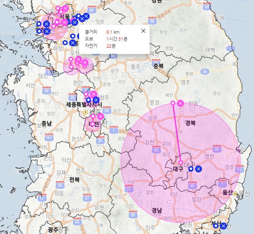Click 천안 city label
Screen dimensions: 254x234
click(78, 83)
